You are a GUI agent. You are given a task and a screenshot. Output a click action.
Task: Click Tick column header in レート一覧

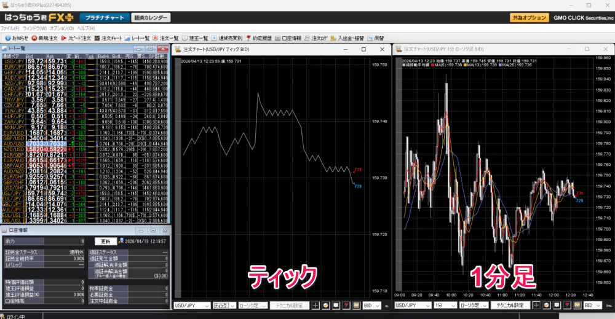(x=91, y=57)
